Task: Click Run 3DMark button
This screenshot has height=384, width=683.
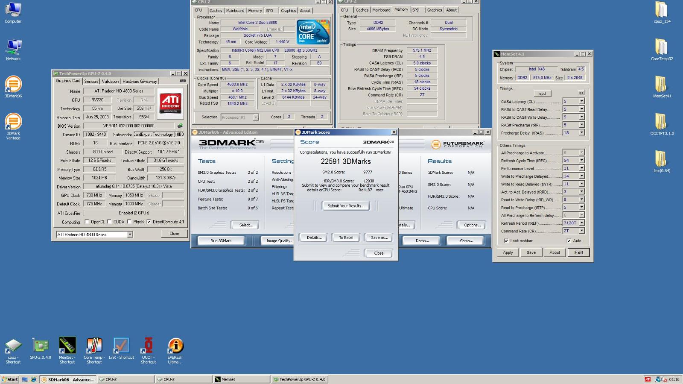Action: [x=221, y=241]
